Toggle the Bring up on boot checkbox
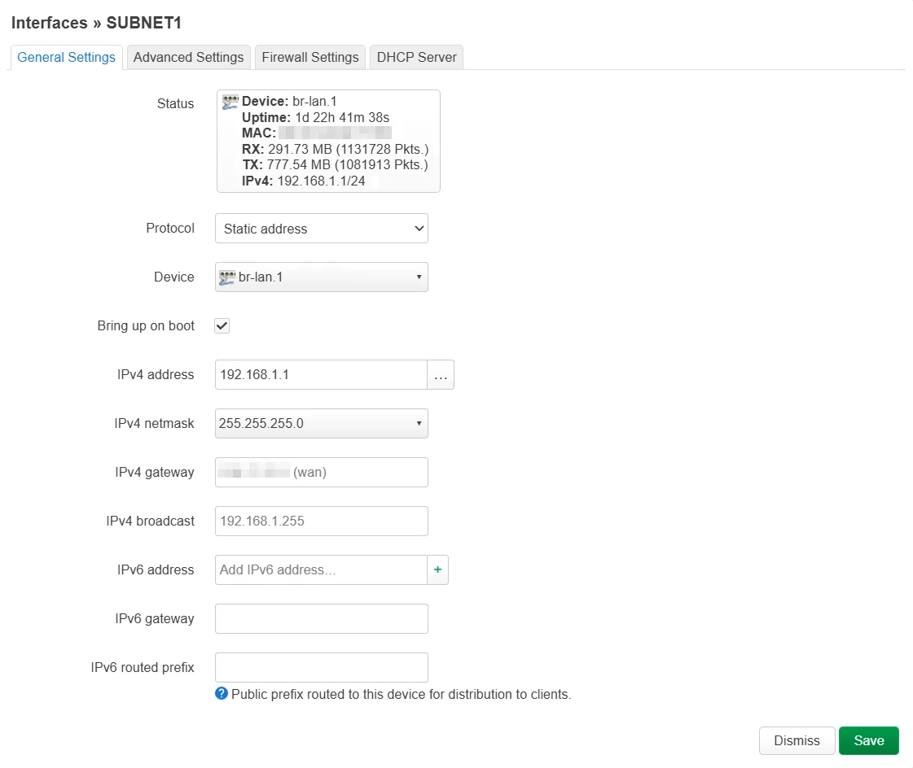913x768 pixels. point(222,325)
